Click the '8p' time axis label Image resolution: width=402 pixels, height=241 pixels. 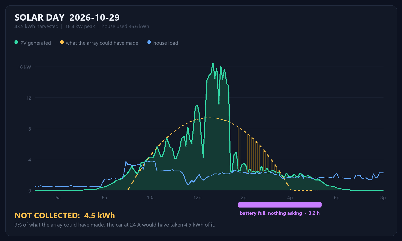click(383, 198)
